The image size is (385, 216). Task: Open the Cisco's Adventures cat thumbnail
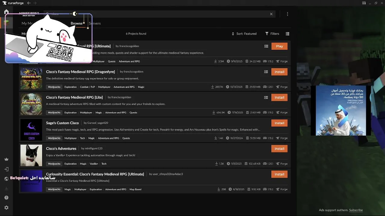31,155
